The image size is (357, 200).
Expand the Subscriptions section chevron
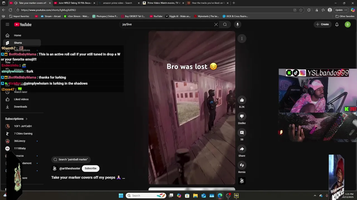[x=26, y=119]
